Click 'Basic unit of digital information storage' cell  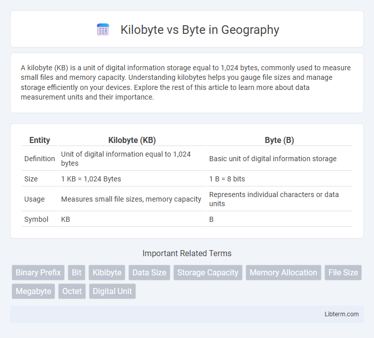tap(279, 159)
